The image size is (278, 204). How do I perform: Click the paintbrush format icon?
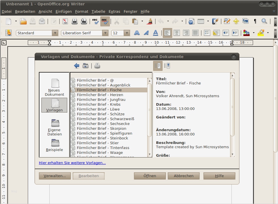150,21
